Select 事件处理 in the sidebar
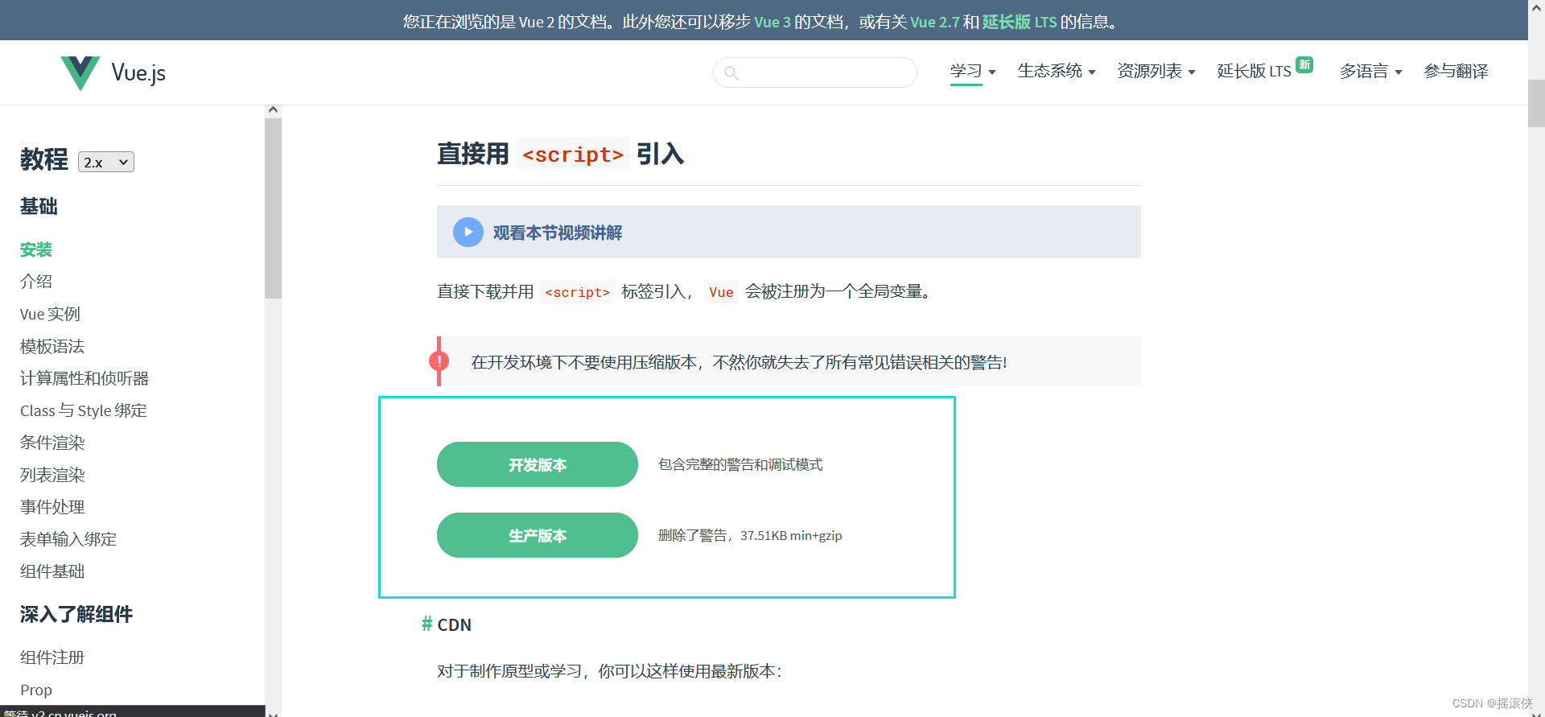 [52, 507]
